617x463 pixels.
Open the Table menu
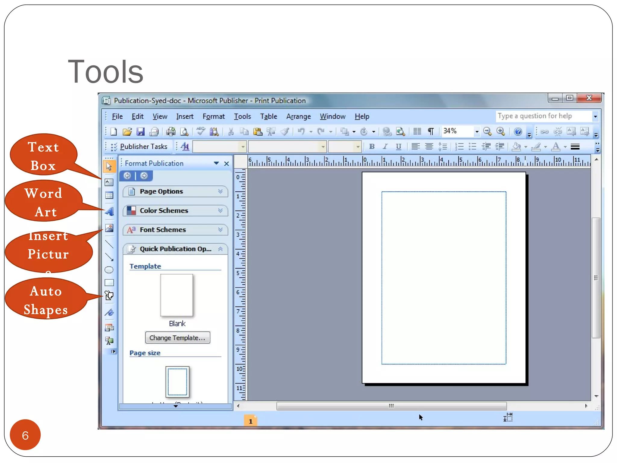coord(268,116)
